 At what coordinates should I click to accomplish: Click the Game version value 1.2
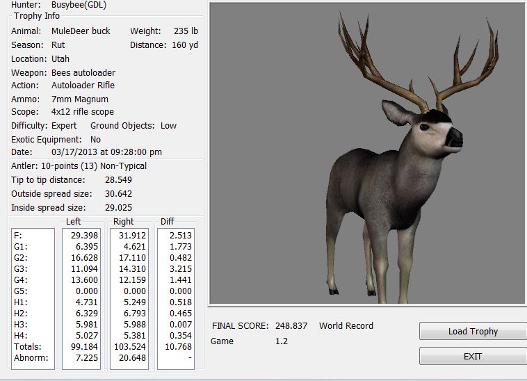(x=281, y=341)
